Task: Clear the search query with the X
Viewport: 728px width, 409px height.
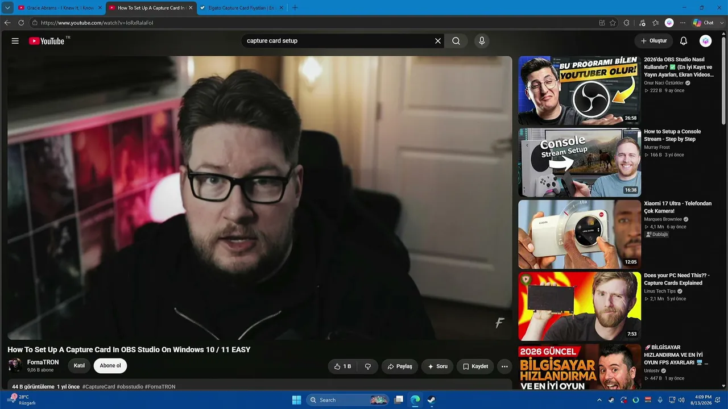Action: pyautogui.click(x=438, y=41)
